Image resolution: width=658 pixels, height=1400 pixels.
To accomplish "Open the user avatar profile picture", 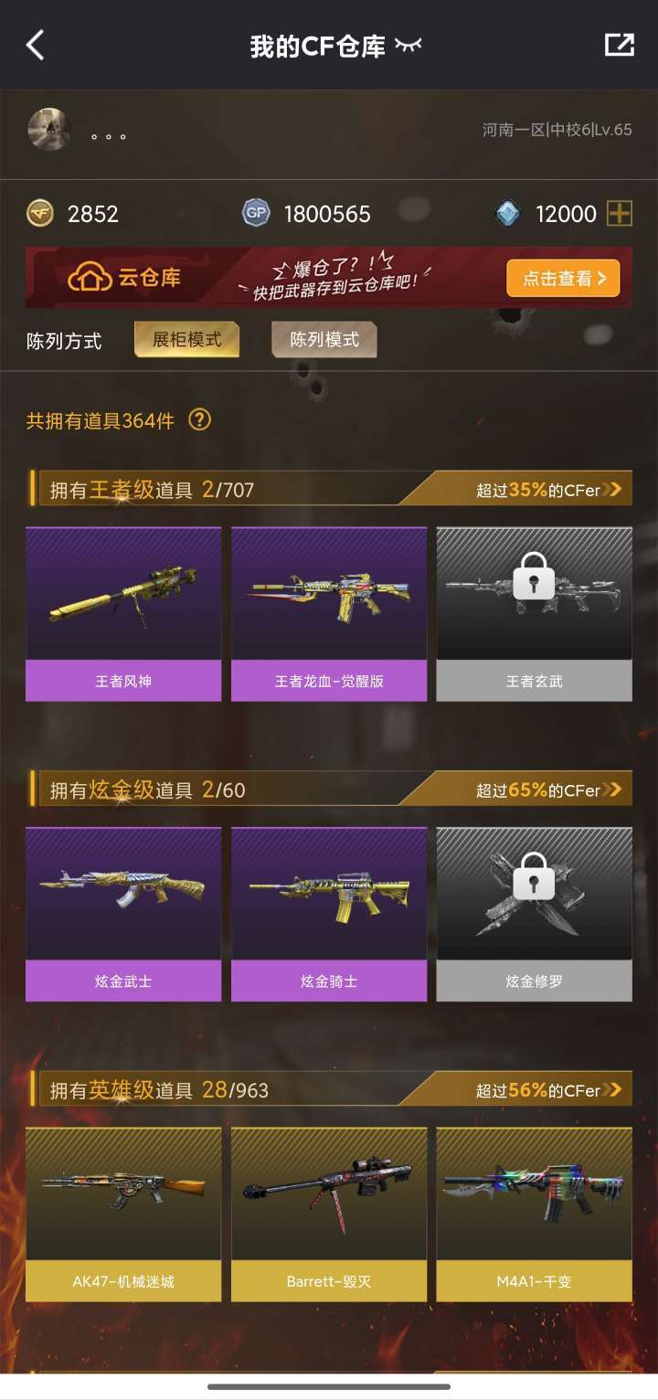I will 48,130.
